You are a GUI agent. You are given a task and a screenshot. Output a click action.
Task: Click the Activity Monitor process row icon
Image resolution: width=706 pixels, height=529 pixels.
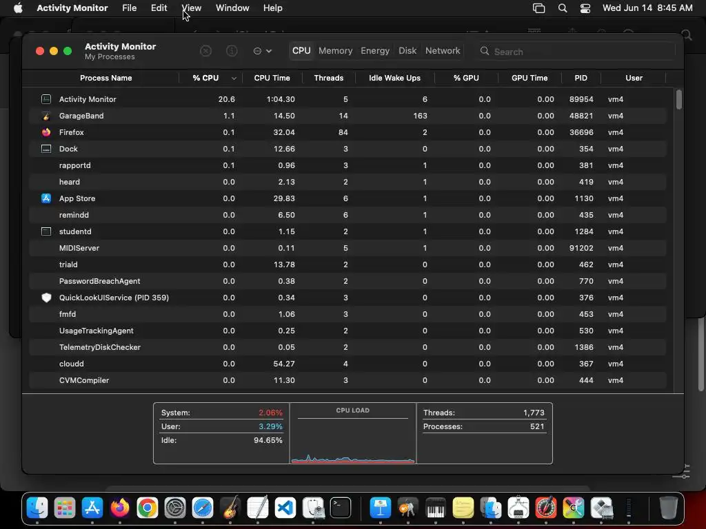click(x=46, y=99)
